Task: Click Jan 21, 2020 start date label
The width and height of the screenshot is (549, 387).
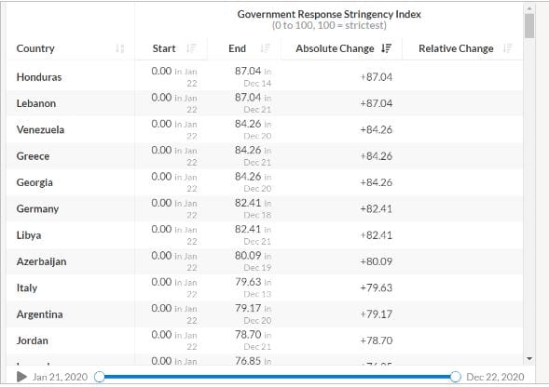Action: click(60, 377)
